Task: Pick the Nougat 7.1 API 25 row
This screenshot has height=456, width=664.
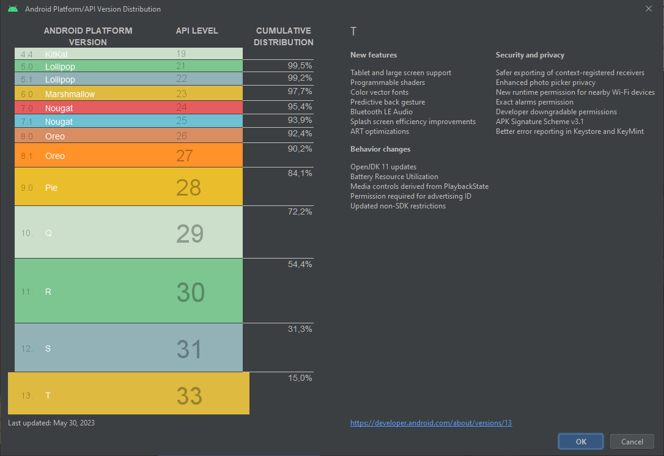Action: (x=128, y=122)
